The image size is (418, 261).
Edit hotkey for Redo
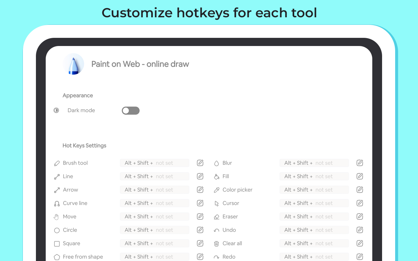click(360, 256)
